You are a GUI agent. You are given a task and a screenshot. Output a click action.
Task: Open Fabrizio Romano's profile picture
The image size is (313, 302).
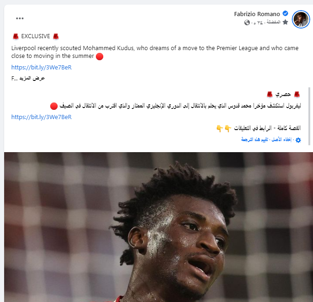pos(301,19)
